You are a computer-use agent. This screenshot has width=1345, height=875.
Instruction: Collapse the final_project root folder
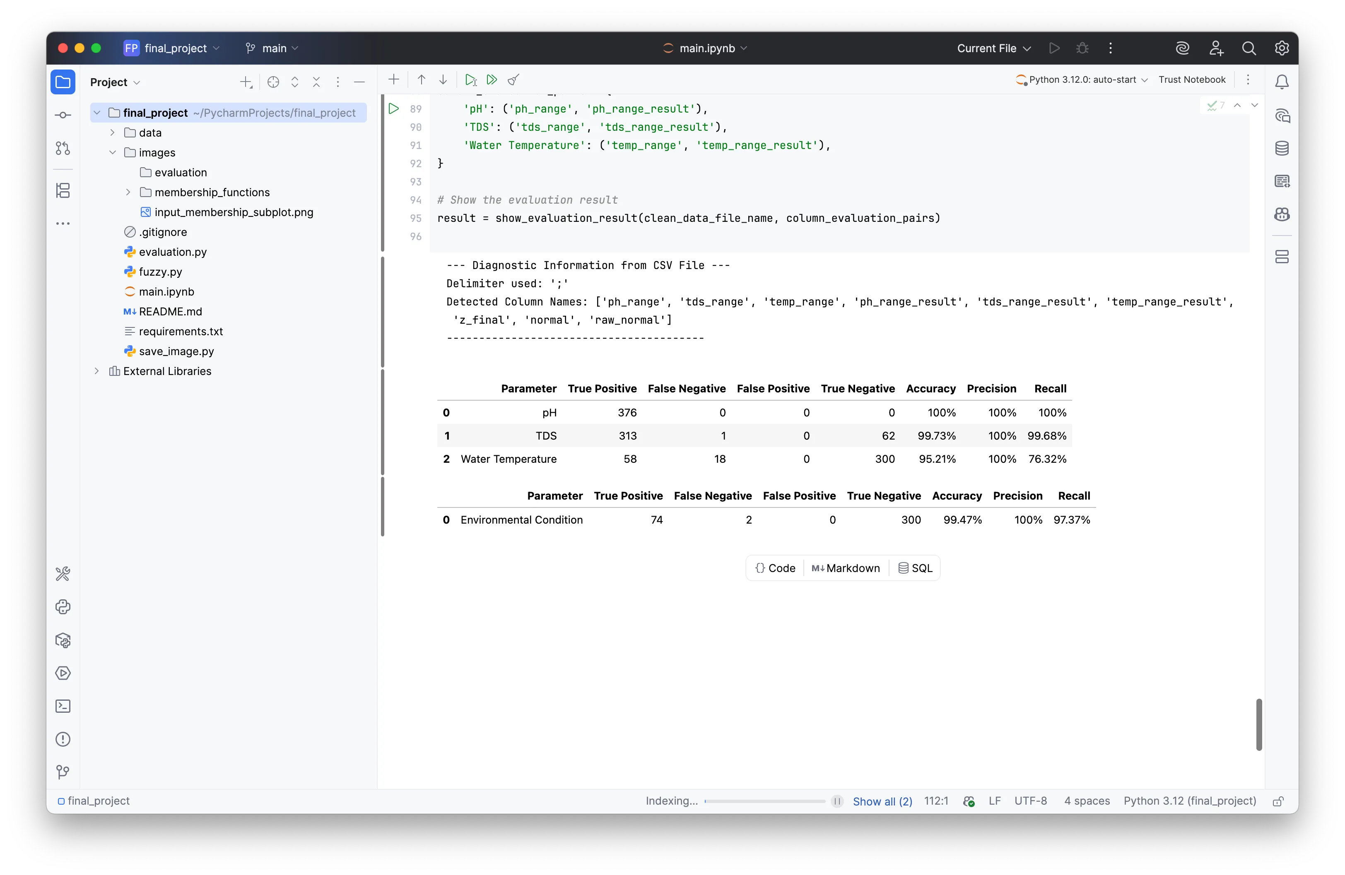coord(97,113)
